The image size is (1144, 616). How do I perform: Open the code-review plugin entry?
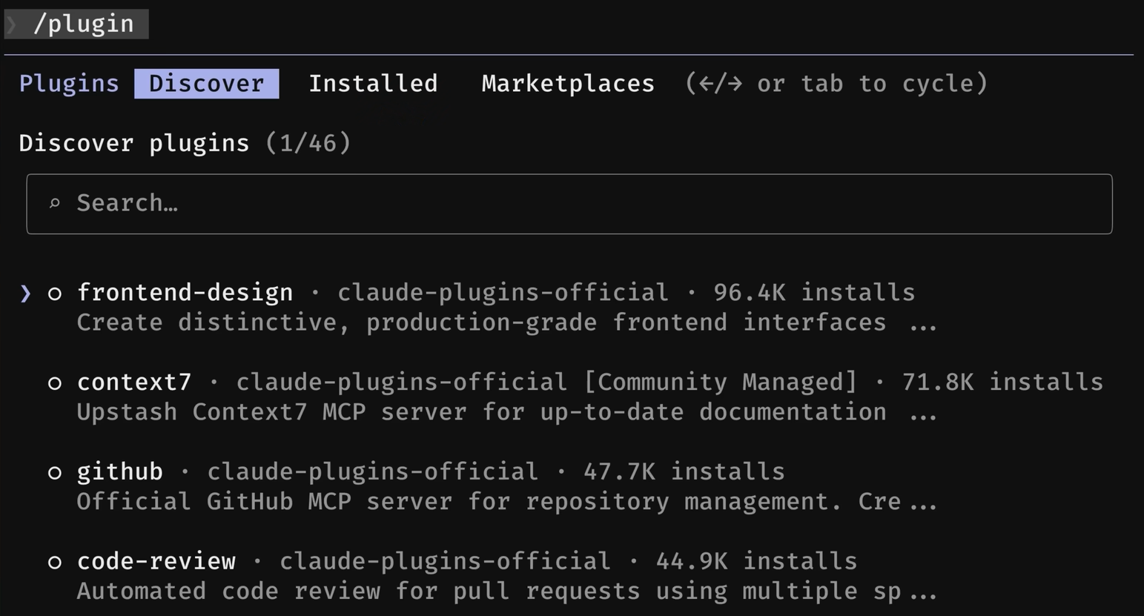(x=156, y=562)
